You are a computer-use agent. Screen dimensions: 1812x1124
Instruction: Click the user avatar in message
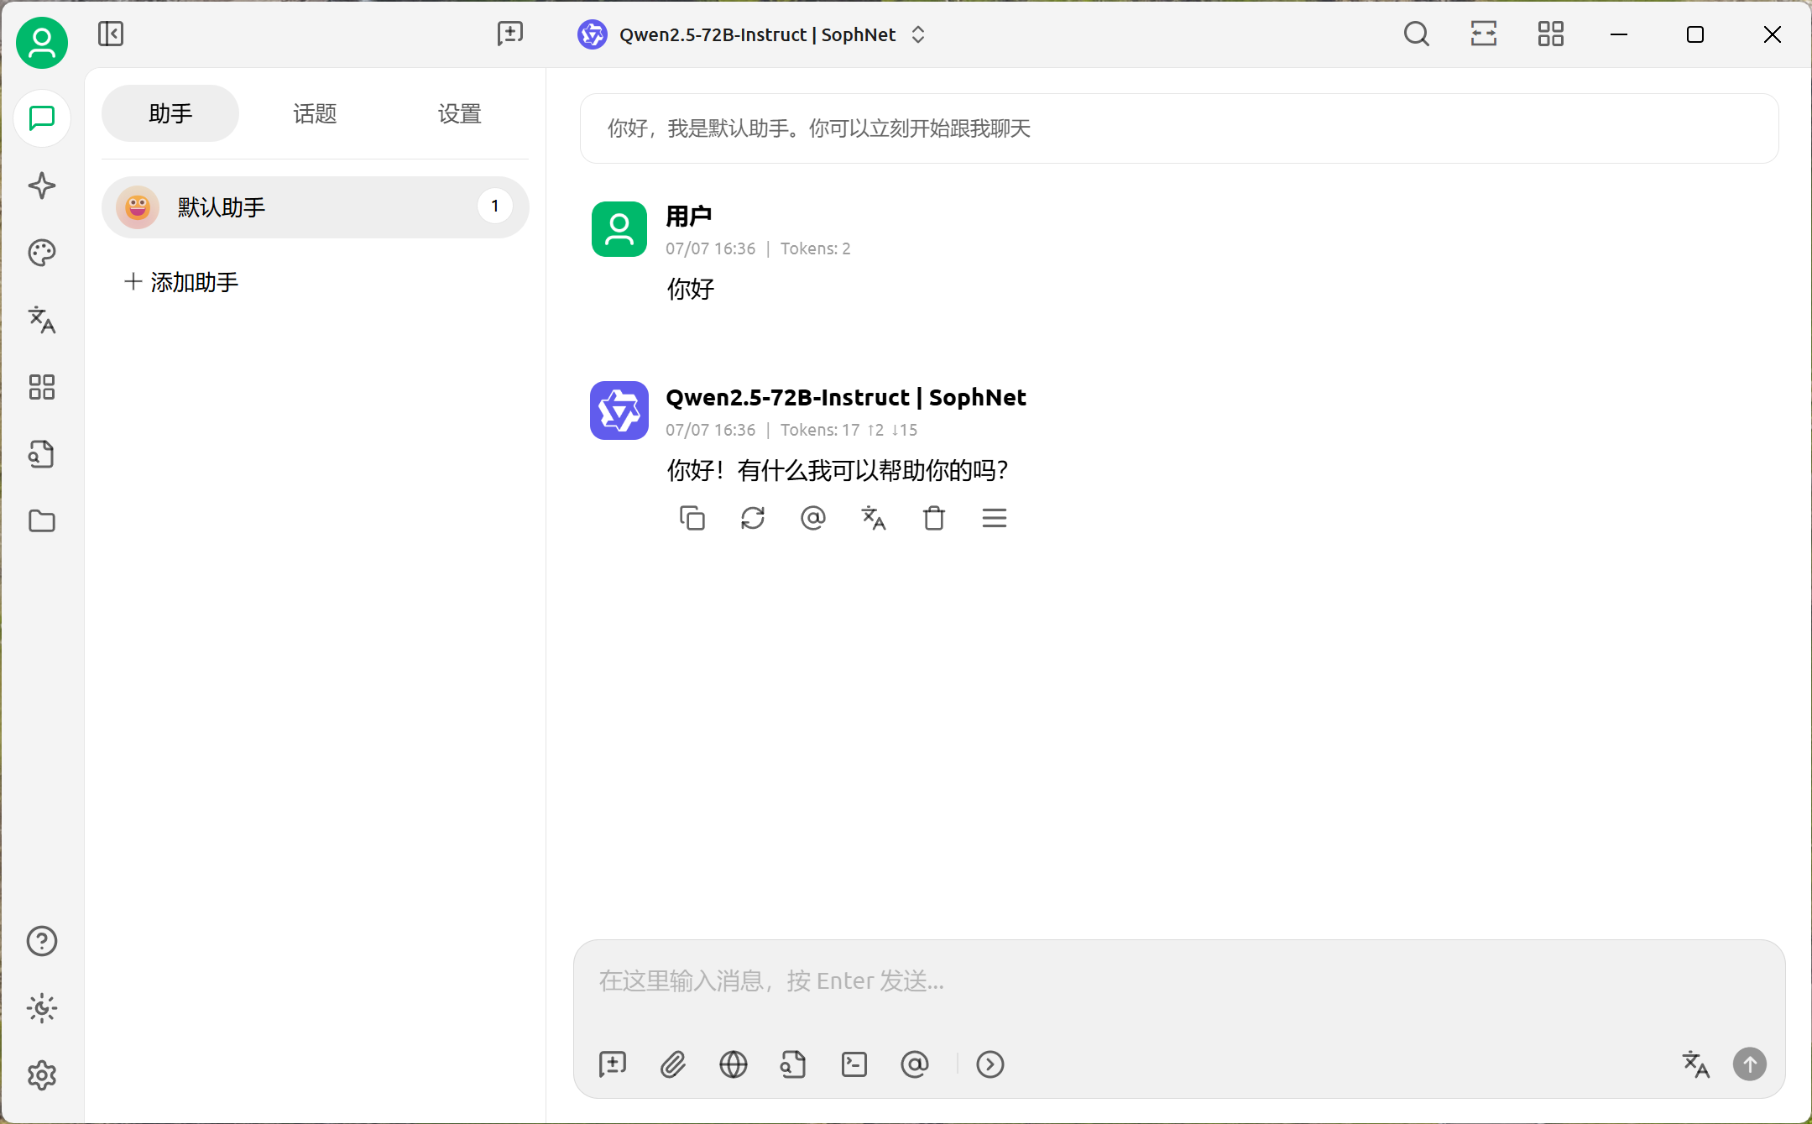[619, 229]
